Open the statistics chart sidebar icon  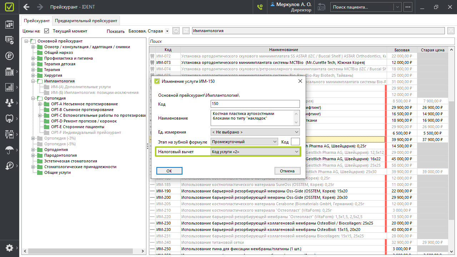(9, 87)
